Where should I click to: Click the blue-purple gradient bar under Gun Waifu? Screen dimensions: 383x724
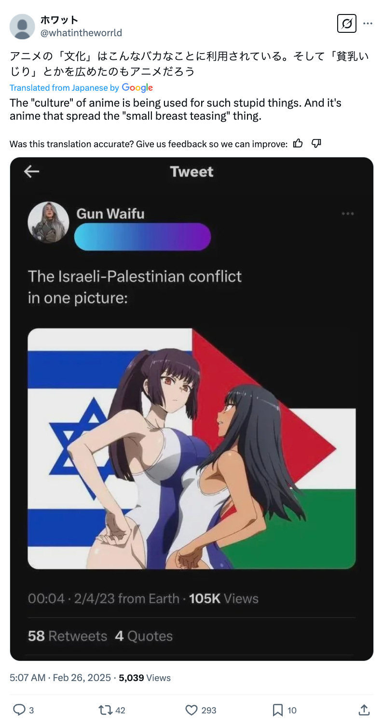click(142, 237)
